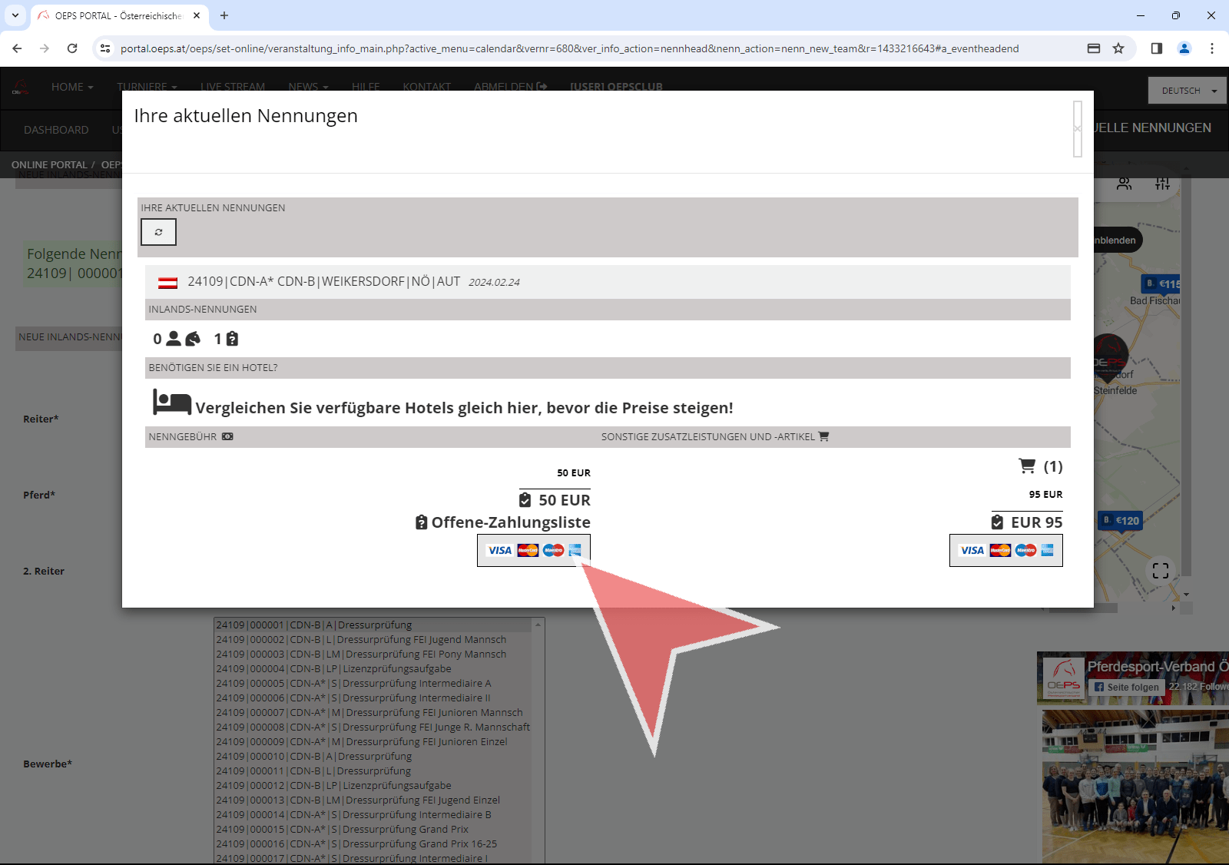Close the Ihre aktuellen Nennungen dialog
The height and width of the screenshot is (865, 1229).
pyautogui.click(x=1077, y=128)
